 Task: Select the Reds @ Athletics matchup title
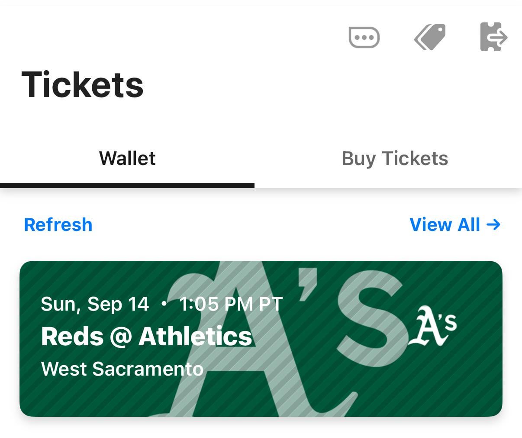pyautogui.click(x=146, y=337)
